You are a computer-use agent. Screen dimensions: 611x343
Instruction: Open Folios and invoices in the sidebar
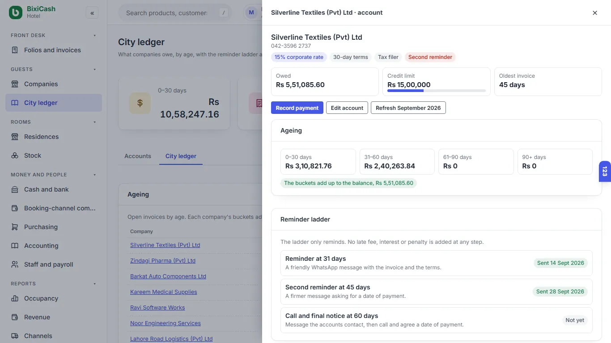point(54,50)
